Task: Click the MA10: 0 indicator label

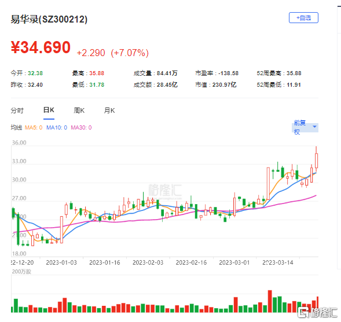Action: [x=57, y=128]
